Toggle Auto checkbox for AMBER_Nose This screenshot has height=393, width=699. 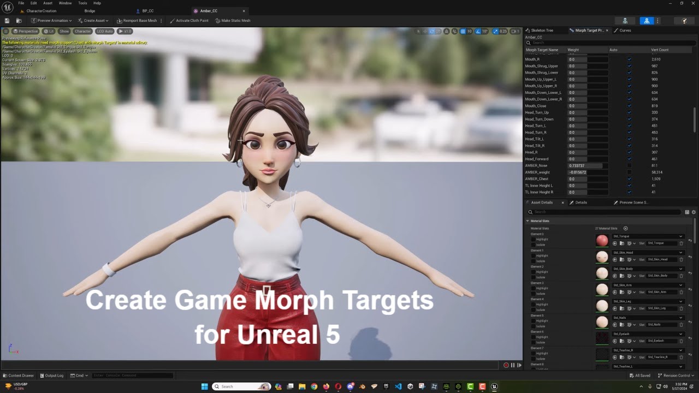(629, 165)
